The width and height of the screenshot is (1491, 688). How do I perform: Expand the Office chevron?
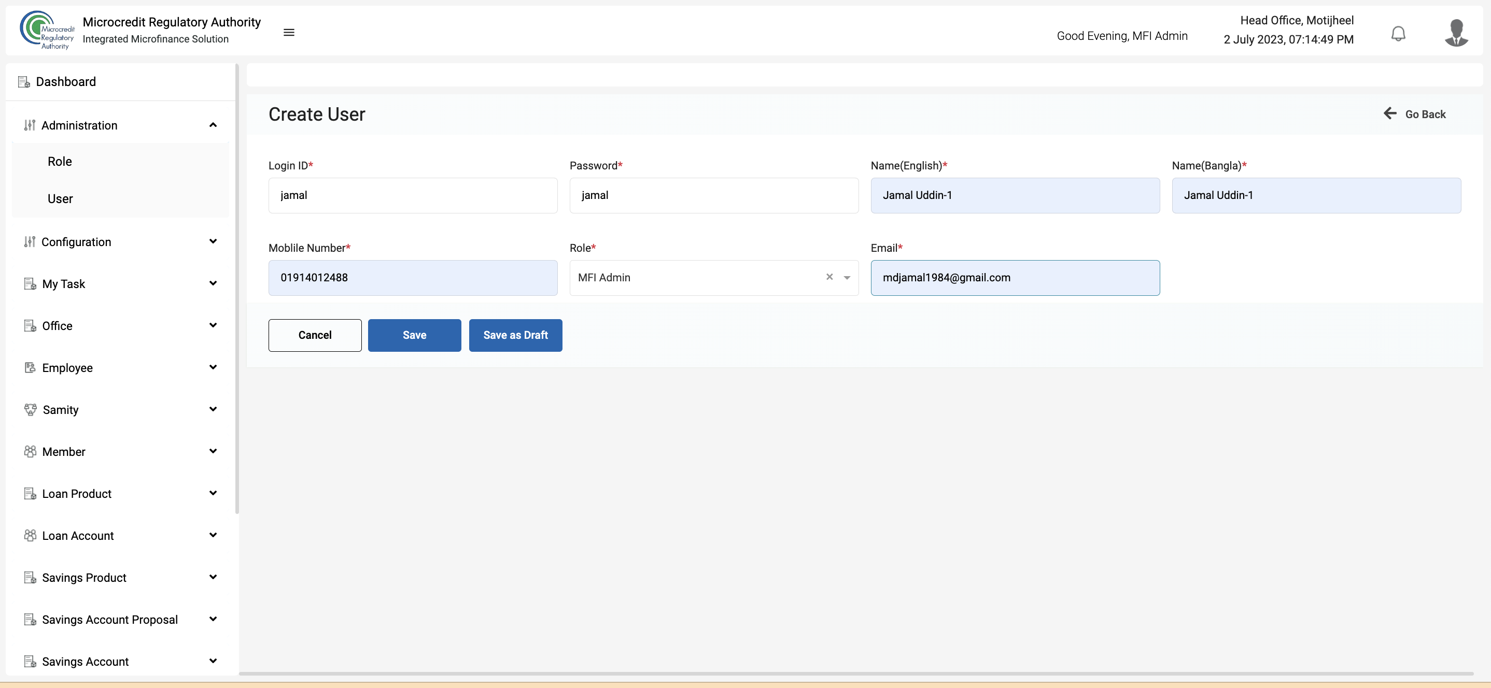(x=213, y=325)
